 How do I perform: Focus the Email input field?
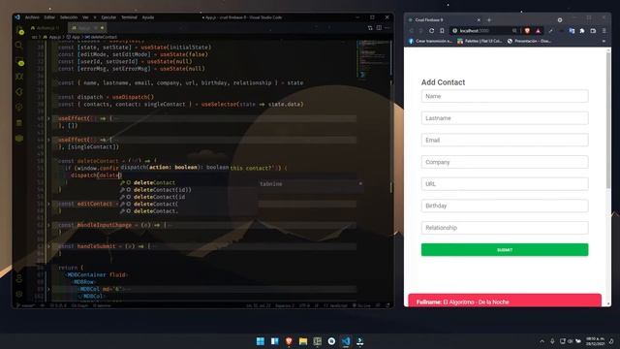click(x=505, y=140)
